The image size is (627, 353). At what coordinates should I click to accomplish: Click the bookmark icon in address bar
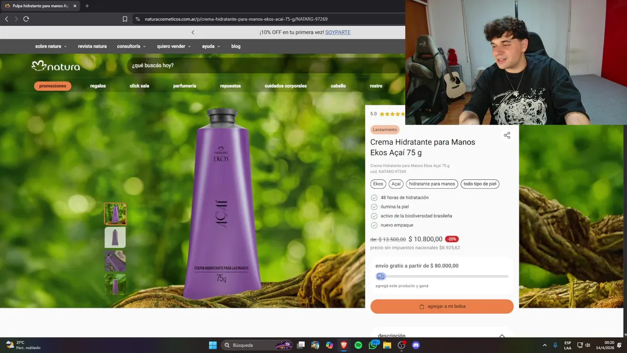[x=125, y=19]
